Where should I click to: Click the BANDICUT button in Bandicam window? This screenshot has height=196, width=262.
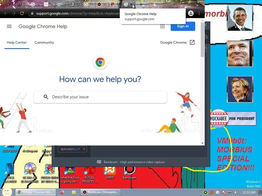pyautogui.click(x=72, y=149)
